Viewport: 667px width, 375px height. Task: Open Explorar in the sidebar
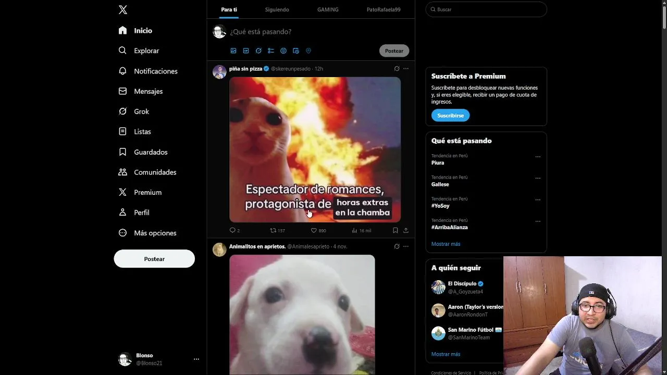point(139,51)
